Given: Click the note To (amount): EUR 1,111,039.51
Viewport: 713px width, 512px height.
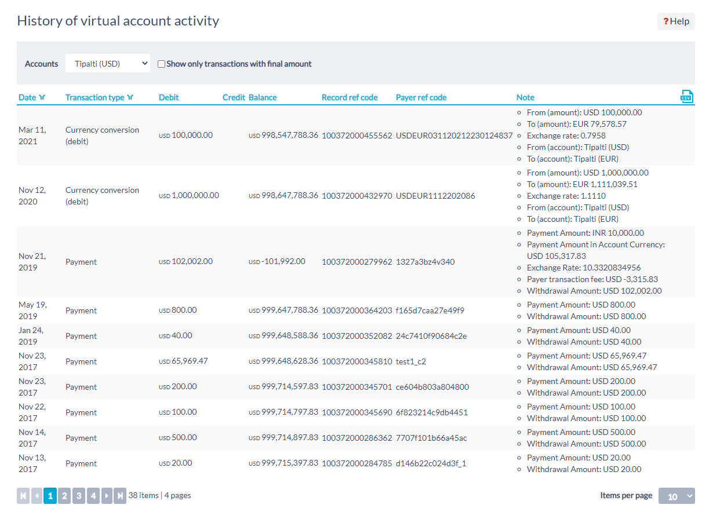Looking at the screenshot, I should click(x=582, y=184).
